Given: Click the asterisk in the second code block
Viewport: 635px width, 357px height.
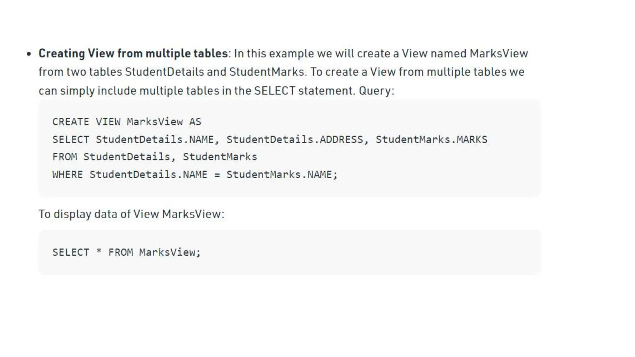Looking at the screenshot, I should click(99, 251).
